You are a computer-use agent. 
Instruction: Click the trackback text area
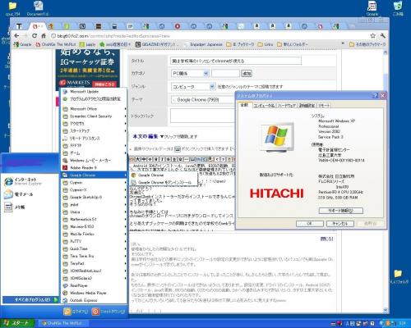point(203,116)
